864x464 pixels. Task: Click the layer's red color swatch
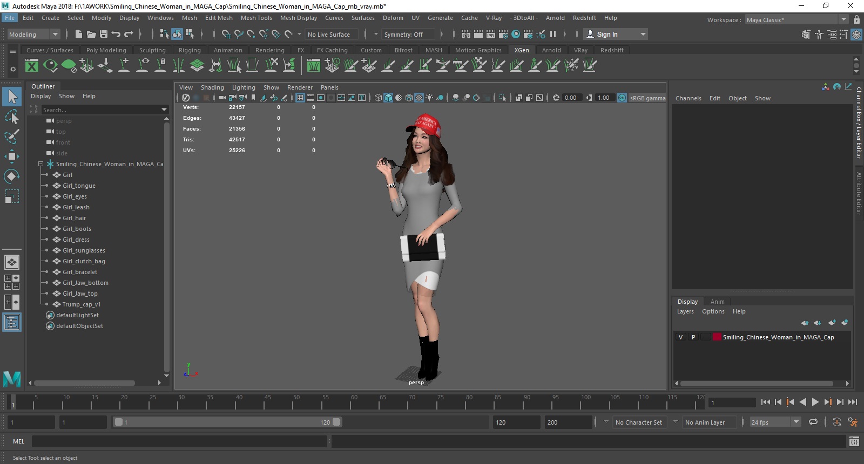coord(717,337)
